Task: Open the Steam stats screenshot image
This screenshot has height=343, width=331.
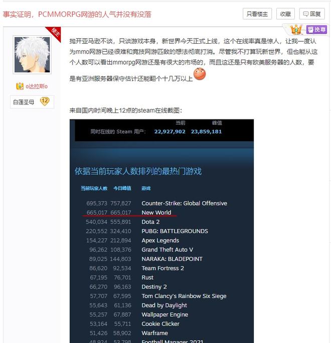Action: pyautogui.click(x=161, y=231)
